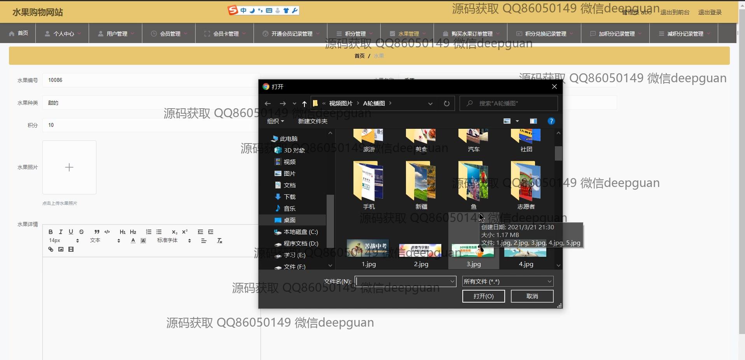Click the 取消 button in the dialog
Image resolution: width=745 pixels, height=360 pixels.
point(532,296)
